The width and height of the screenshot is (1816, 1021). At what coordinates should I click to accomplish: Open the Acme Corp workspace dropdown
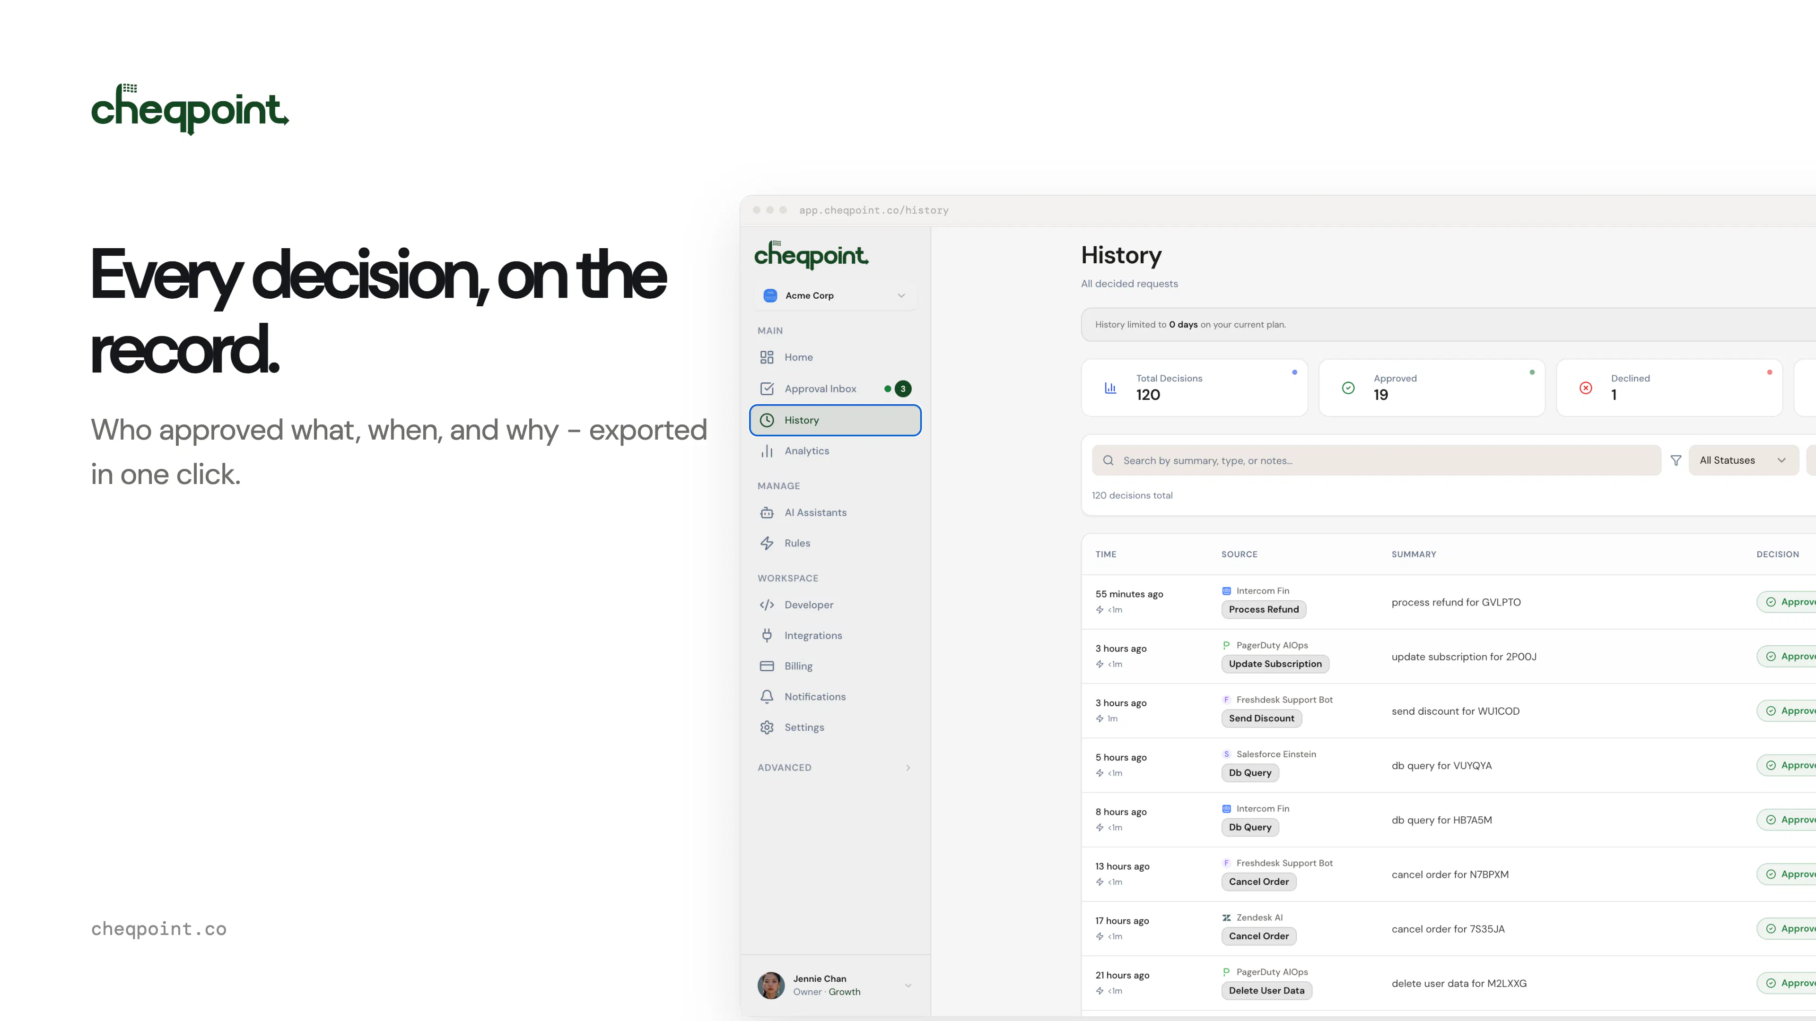pos(835,295)
